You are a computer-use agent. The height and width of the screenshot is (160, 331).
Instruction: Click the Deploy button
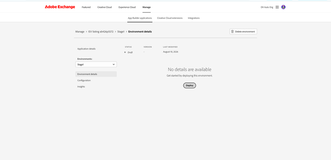[190, 86]
